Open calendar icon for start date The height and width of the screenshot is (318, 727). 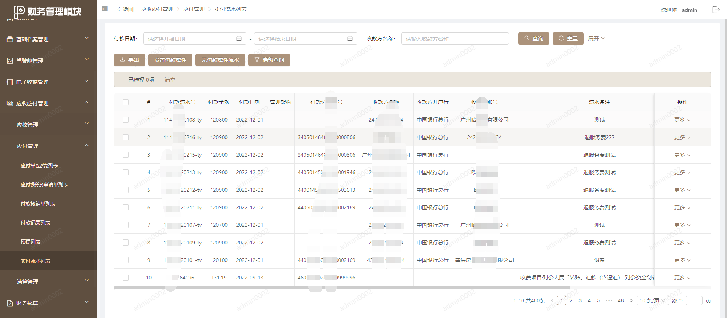(x=239, y=39)
